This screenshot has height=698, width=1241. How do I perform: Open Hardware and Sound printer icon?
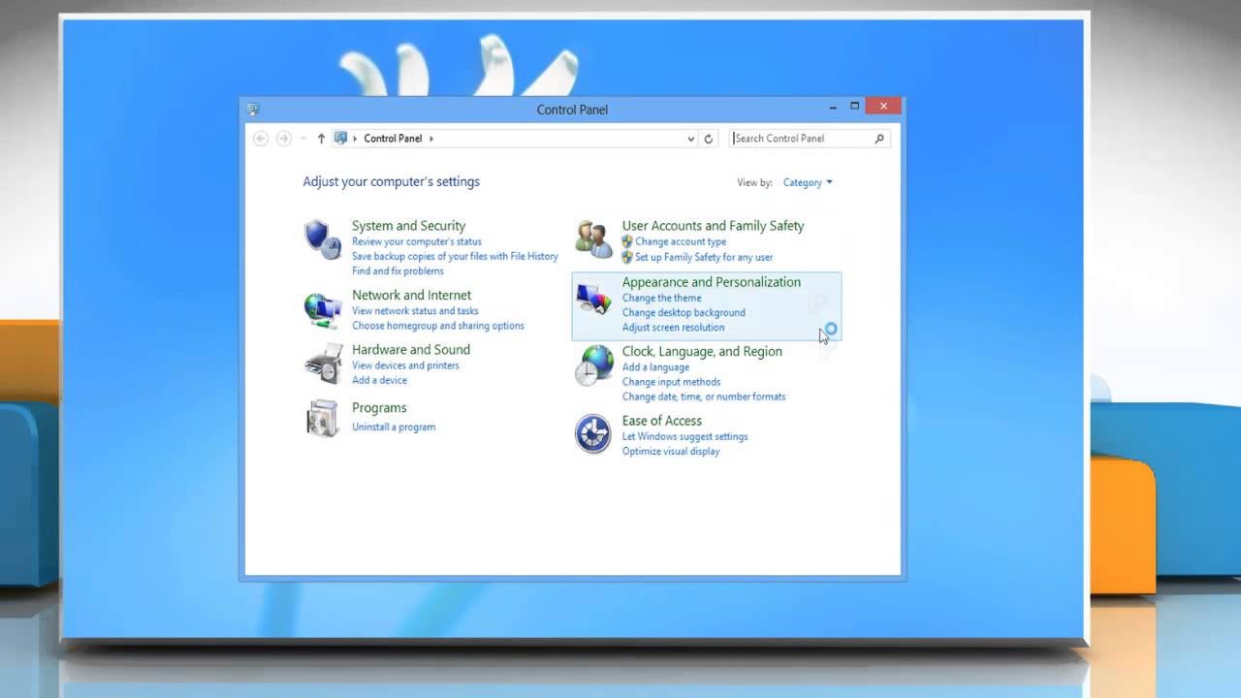322,364
